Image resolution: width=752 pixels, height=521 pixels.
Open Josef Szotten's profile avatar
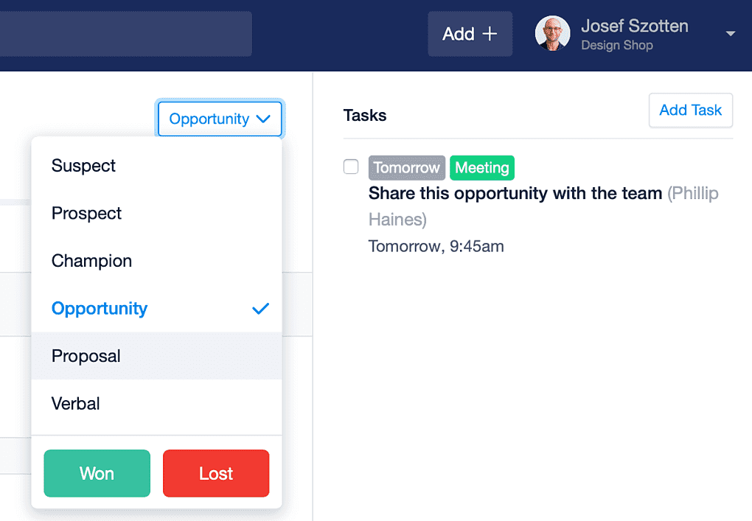[552, 34]
